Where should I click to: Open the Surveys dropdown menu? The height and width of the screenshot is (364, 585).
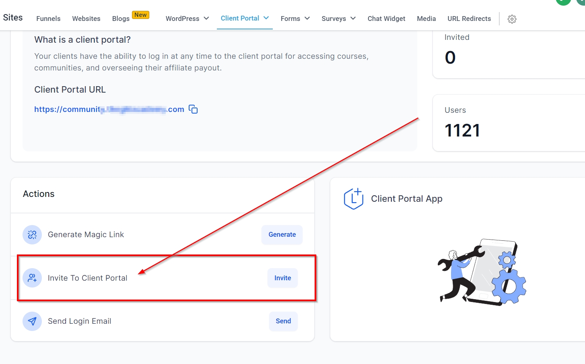(338, 19)
